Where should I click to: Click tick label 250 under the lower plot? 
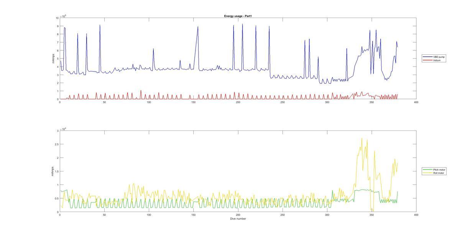pyautogui.click(x=283, y=215)
